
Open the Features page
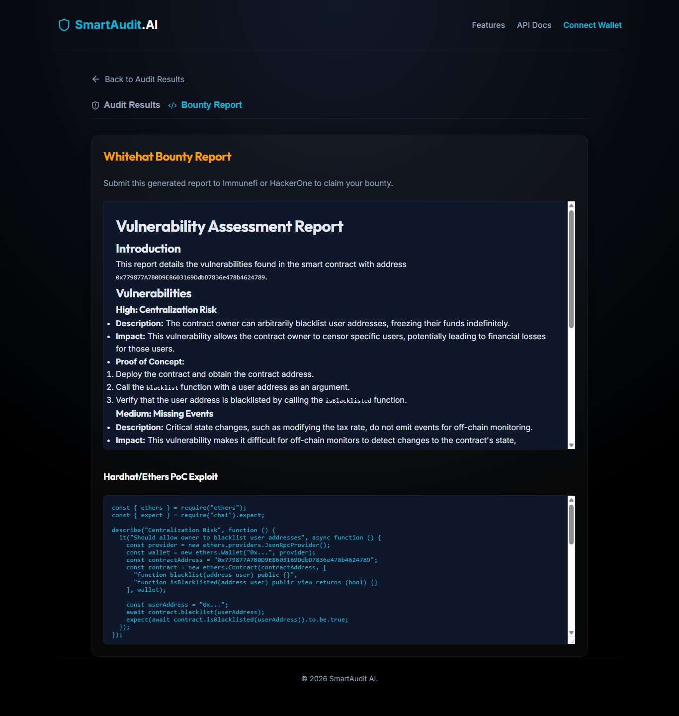[x=488, y=25]
